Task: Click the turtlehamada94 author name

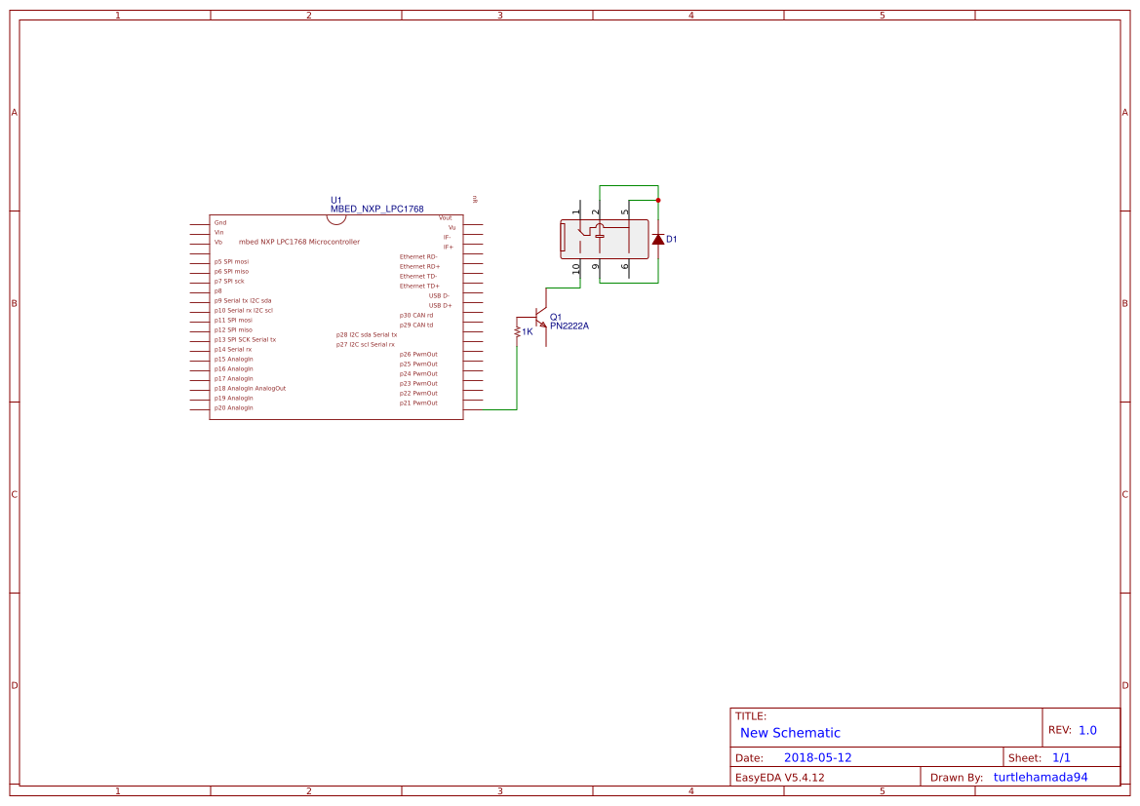Action: click(x=1040, y=776)
